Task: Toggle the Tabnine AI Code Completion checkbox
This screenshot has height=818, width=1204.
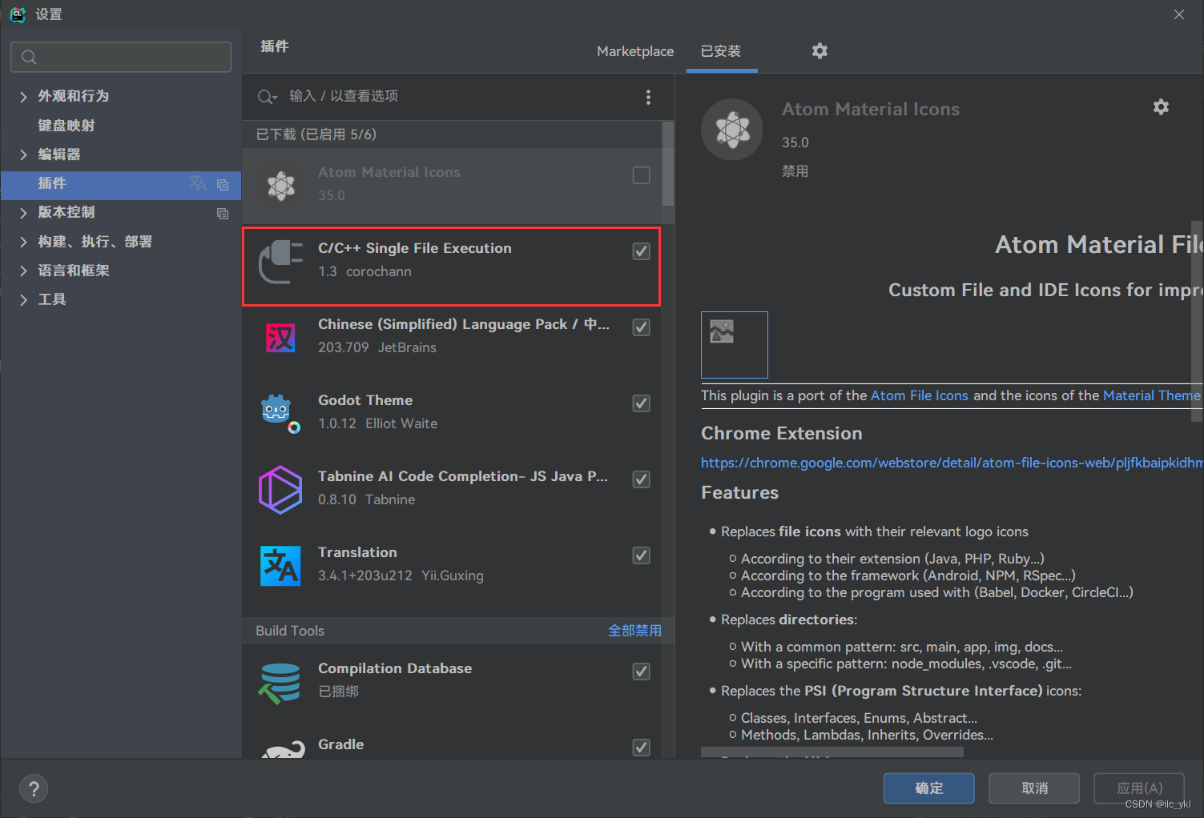Action: tap(641, 479)
